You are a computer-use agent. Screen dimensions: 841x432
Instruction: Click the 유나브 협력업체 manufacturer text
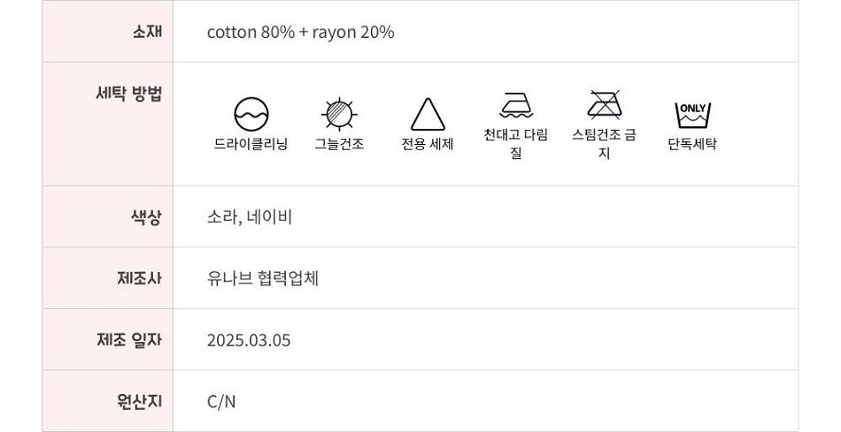coord(263,278)
